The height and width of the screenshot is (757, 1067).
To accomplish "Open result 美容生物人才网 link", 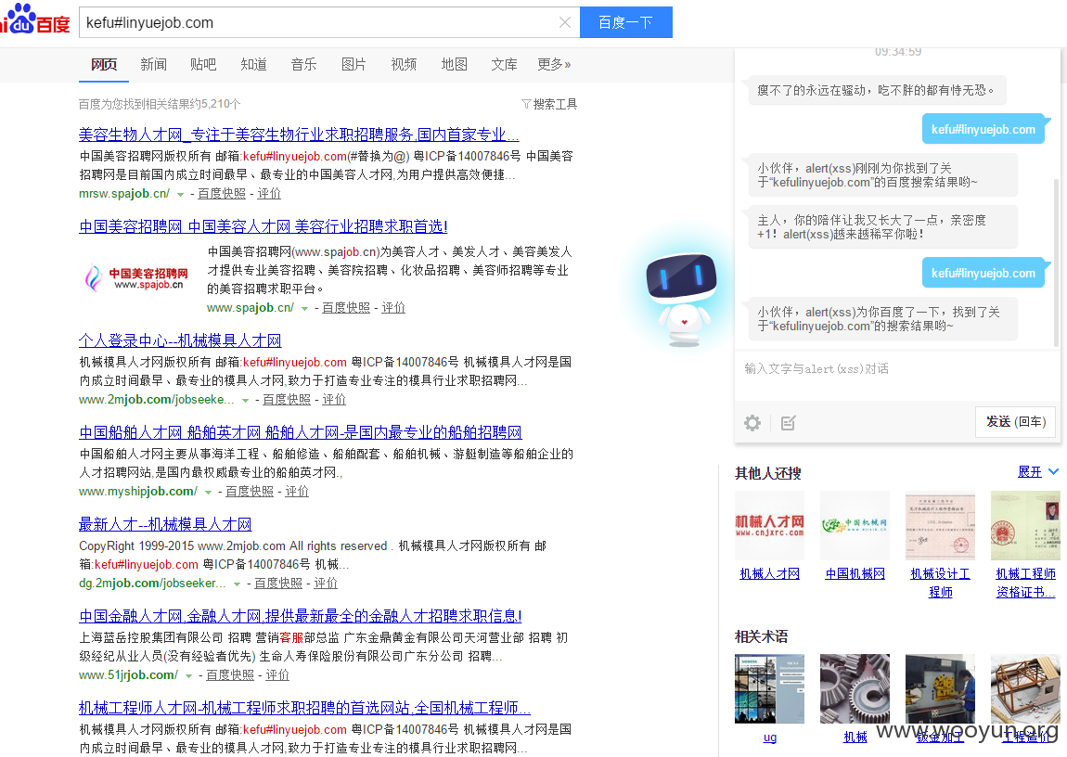I will click(x=299, y=135).
